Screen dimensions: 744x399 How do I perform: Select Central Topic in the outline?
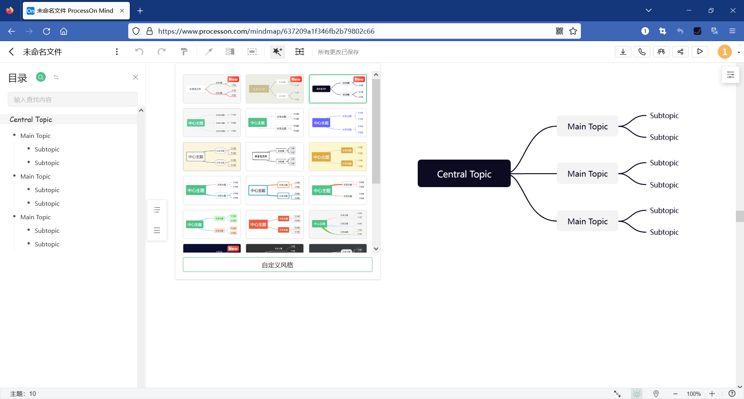pos(31,119)
